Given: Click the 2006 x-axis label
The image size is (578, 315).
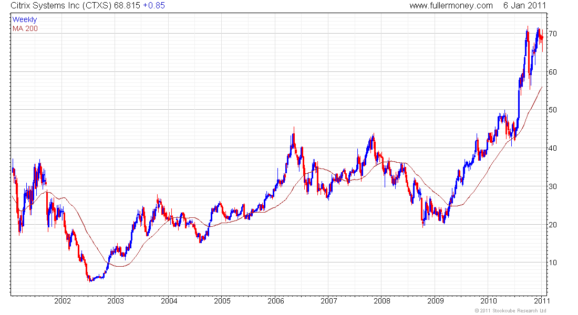Looking at the screenshot, I should click(x=275, y=301).
